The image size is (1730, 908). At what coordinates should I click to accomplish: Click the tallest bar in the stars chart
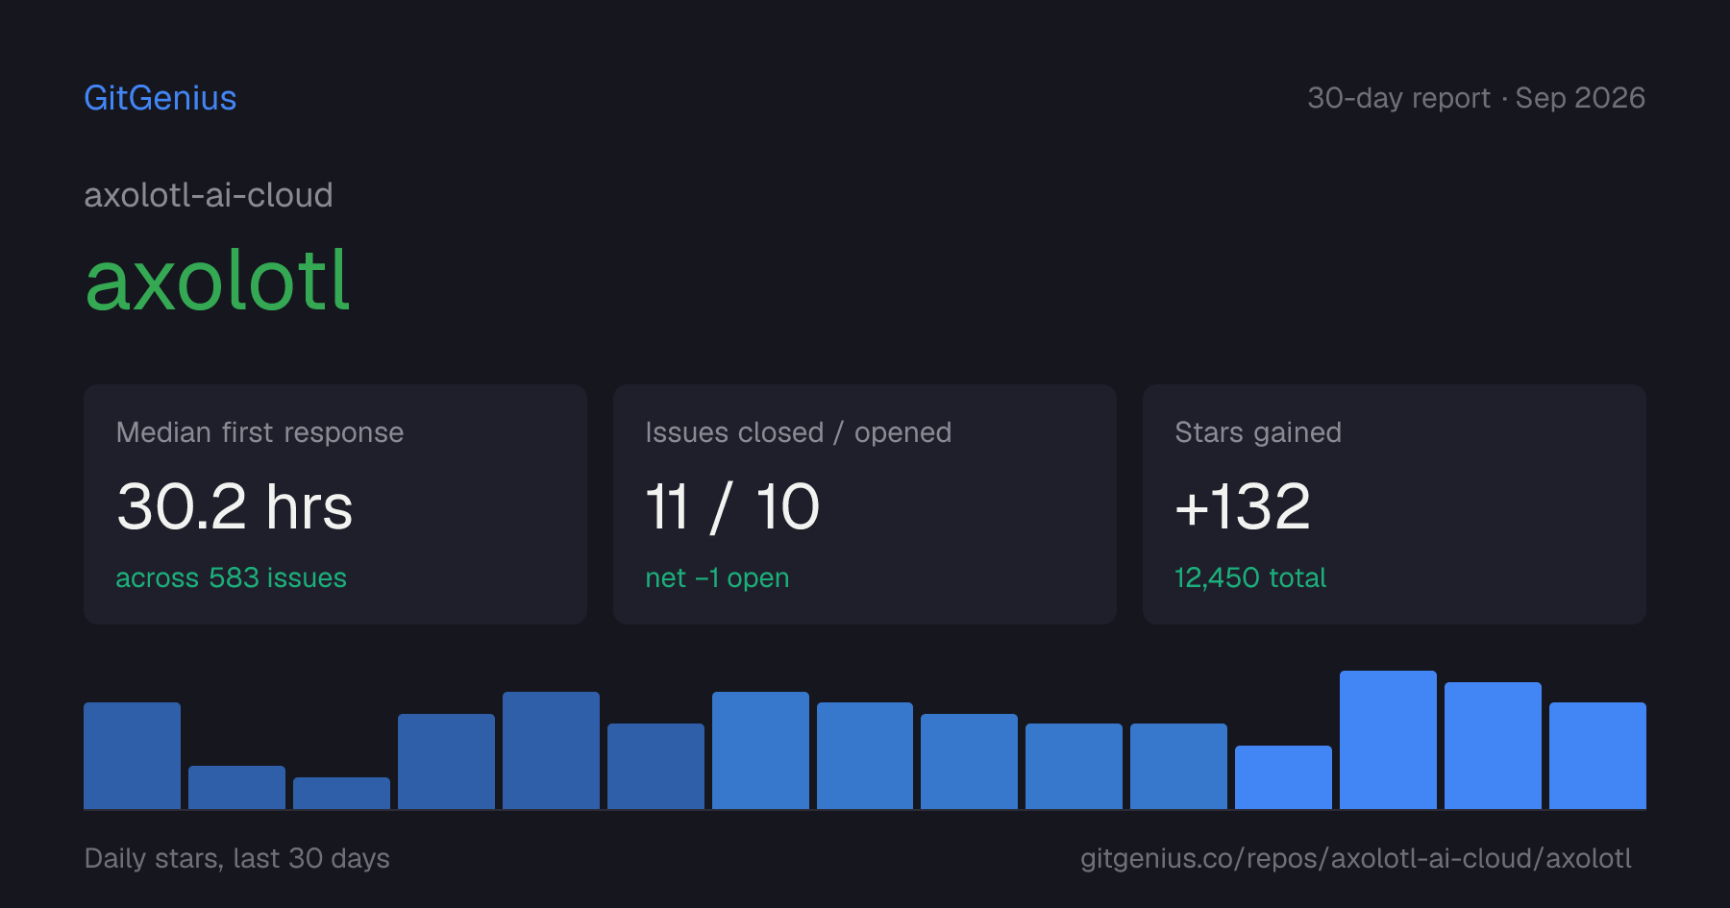coord(1388,740)
